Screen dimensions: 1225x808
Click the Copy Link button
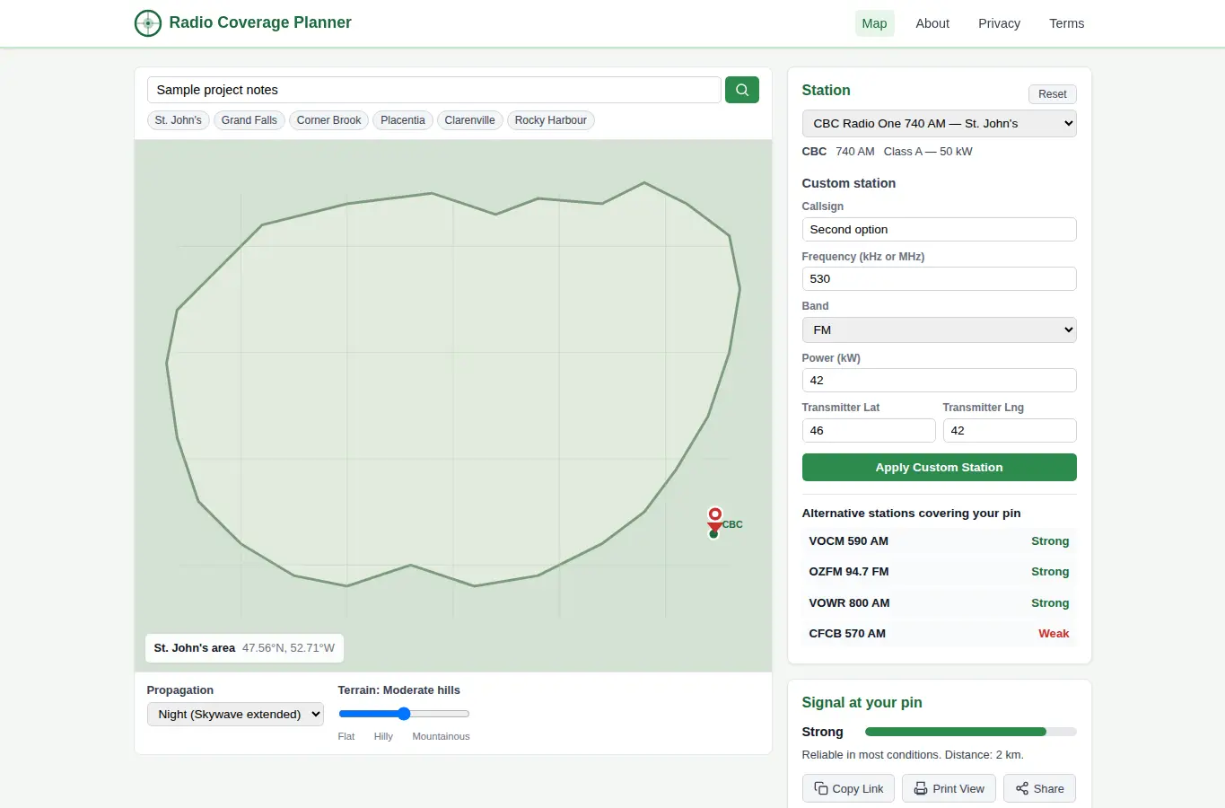point(848,788)
